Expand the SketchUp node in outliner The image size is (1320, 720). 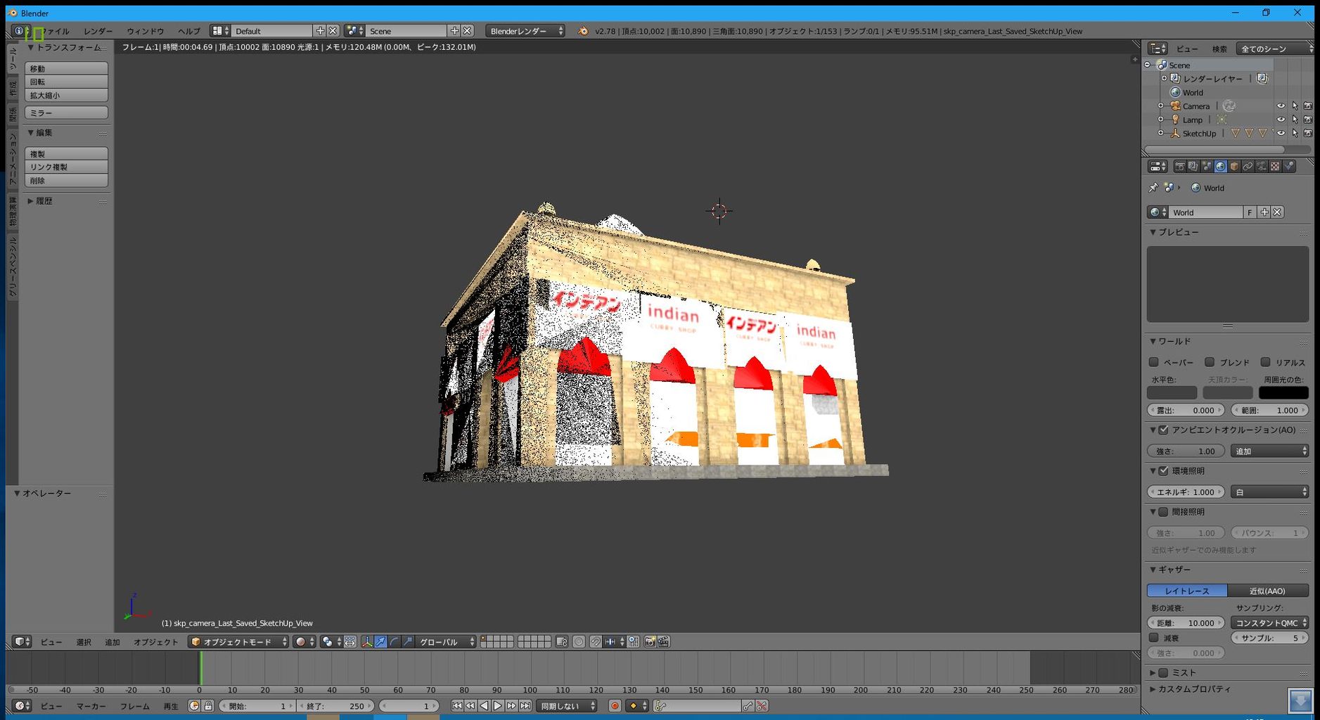[1161, 133]
